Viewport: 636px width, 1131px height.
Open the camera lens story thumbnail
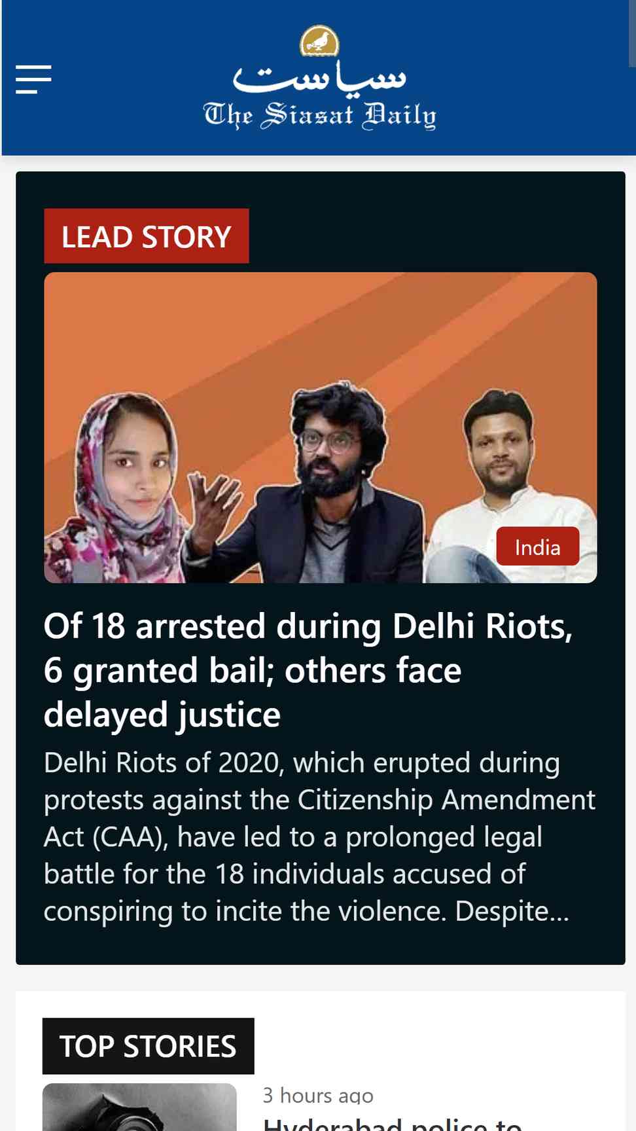[139, 1107]
